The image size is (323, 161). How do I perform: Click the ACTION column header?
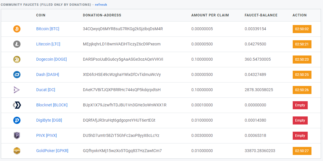click(x=300, y=15)
